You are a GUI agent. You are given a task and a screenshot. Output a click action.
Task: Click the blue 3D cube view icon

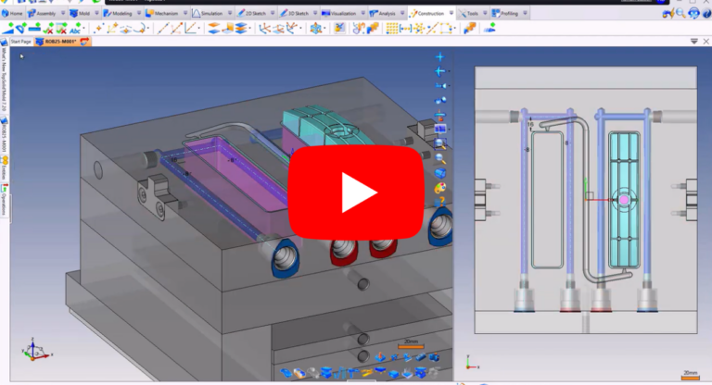pyautogui.click(x=440, y=173)
